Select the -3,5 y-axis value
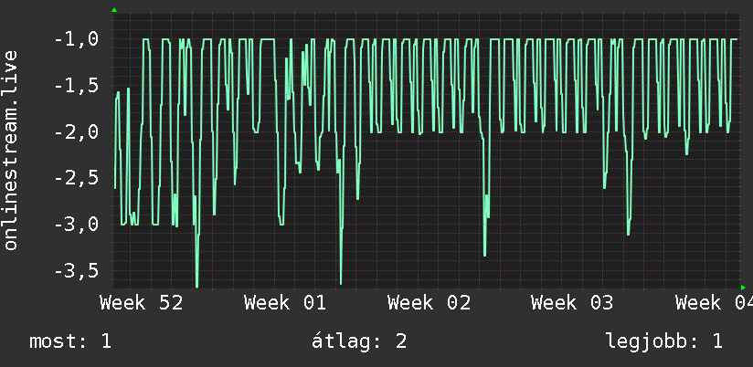 pos(77,271)
